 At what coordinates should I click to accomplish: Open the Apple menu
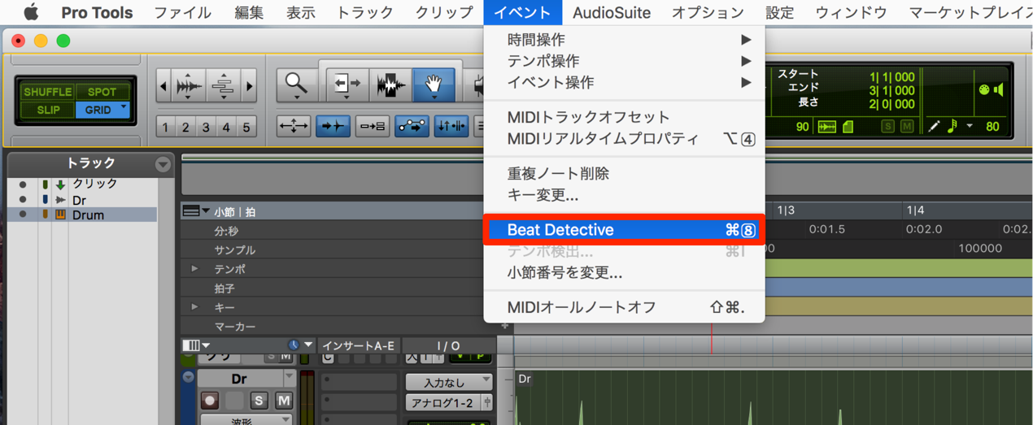[x=31, y=12]
